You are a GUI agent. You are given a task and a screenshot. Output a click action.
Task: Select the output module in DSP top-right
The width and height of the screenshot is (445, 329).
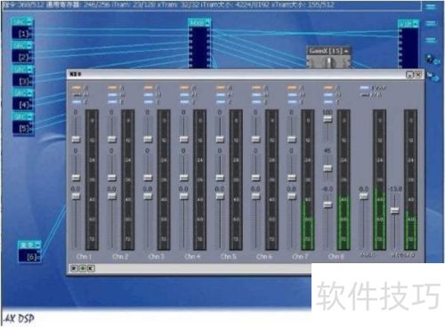click(x=409, y=44)
